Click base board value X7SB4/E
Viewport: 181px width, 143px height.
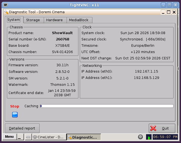coord(62,46)
